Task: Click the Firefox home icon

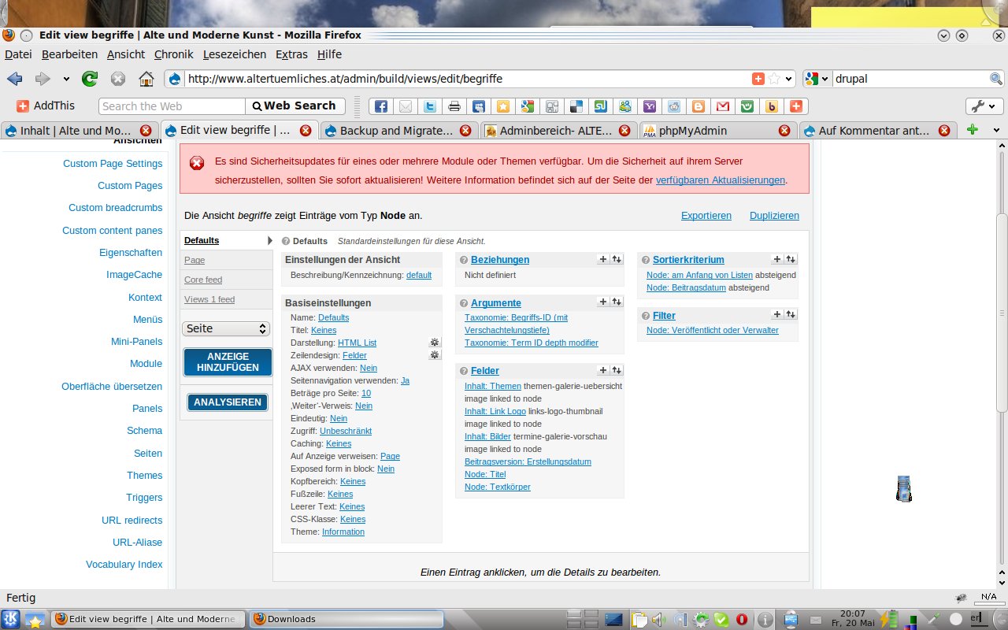Action: click(x=146, y=79)
